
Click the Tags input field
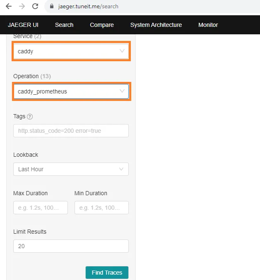point(71,131)
